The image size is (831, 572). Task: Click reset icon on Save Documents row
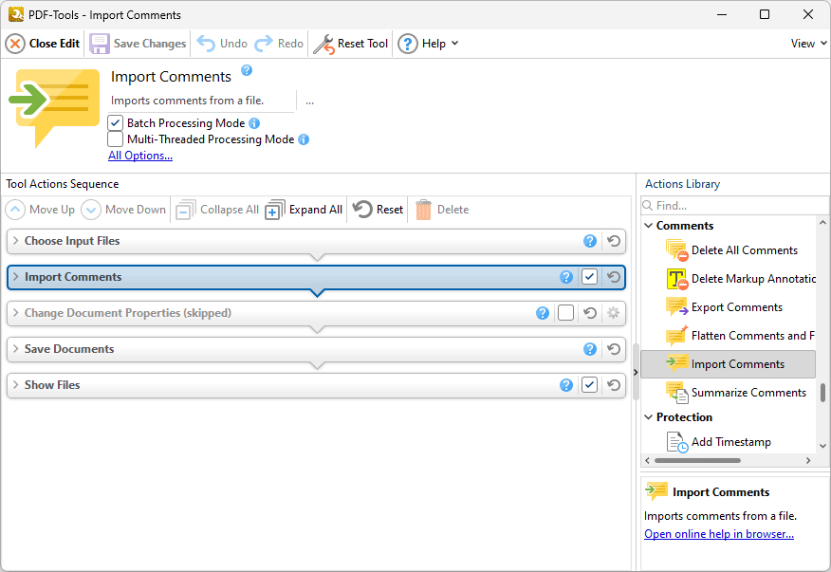(x=614, y=349)
